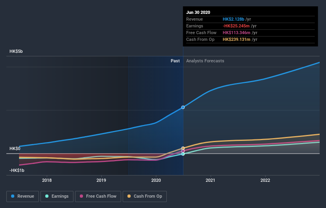
Task: Click the blue Revenue legend dot
Action: click(x=13, y=196)
